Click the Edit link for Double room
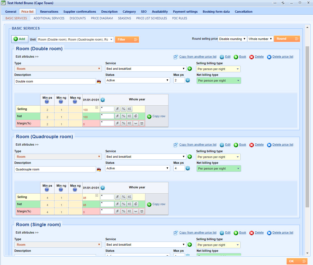The height and width of the screenshot is (265, 313). [x=228, y=57]
